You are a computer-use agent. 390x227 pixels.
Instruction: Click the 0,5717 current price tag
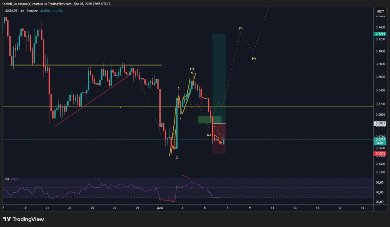click(x=380, y=139)
